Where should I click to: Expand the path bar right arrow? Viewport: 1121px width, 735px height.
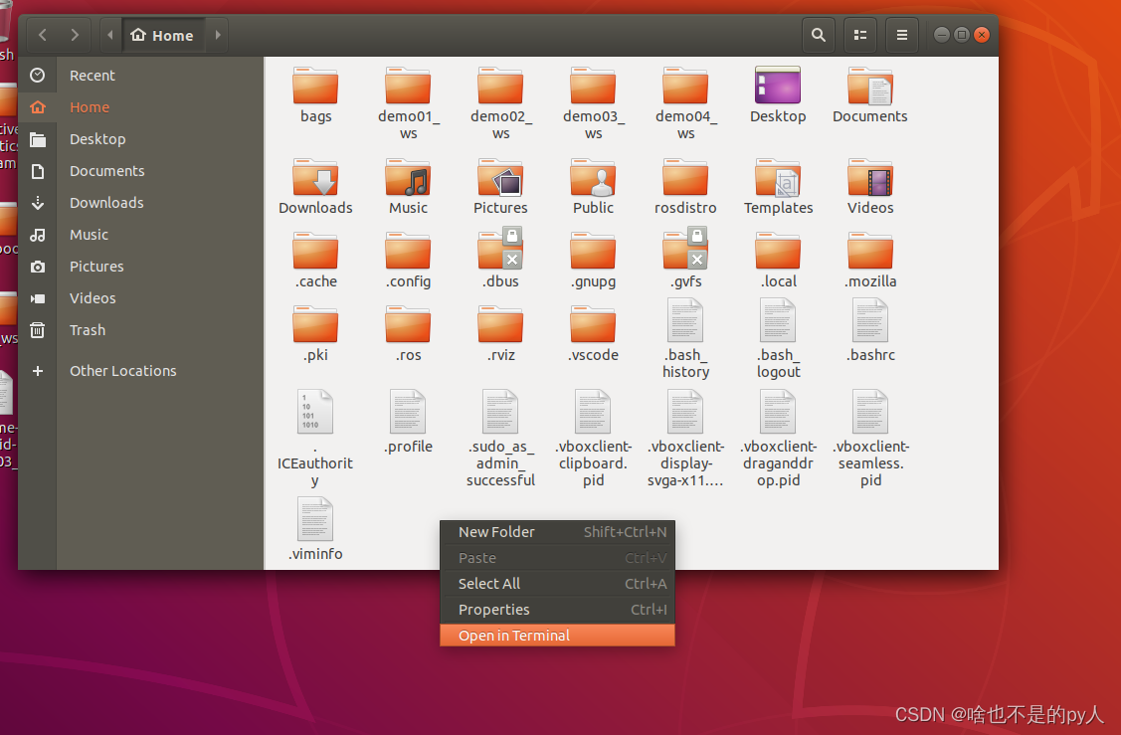217,35
